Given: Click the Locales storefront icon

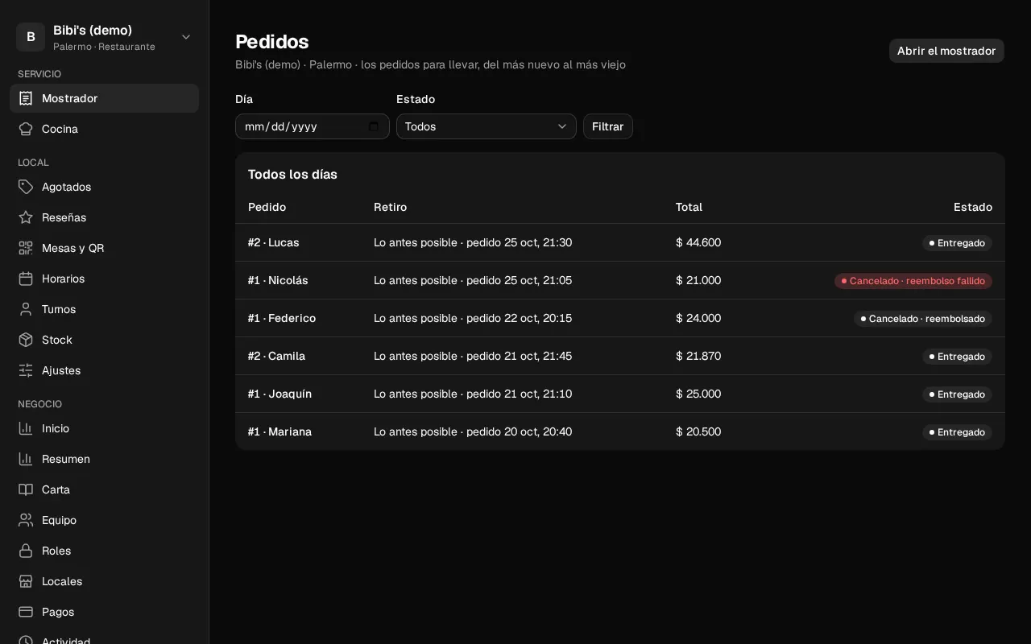Looking at the screenshot, I should point(26,581).
